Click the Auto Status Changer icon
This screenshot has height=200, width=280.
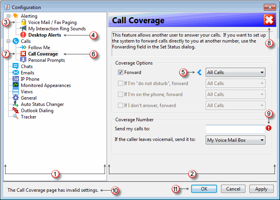[16, 104]
